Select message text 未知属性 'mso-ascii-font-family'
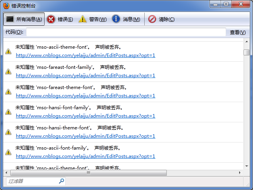 [51, 148]
